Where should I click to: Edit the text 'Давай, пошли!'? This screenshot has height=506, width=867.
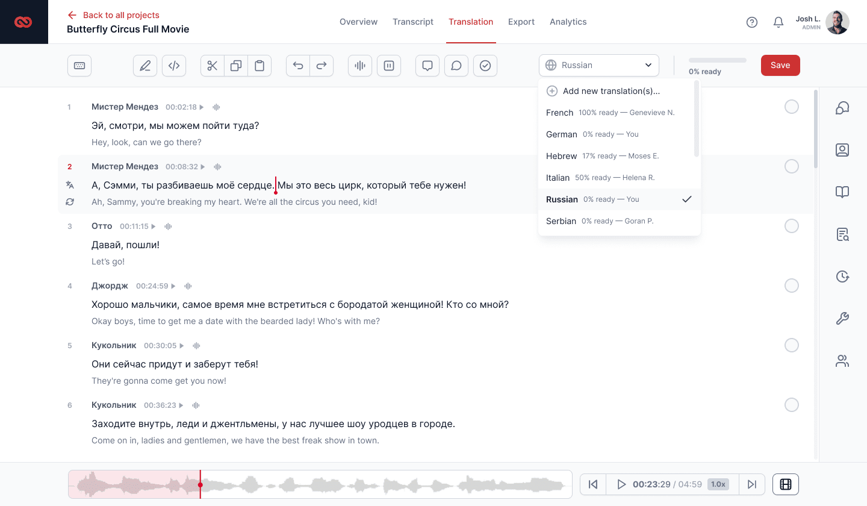tap(125, 245)
